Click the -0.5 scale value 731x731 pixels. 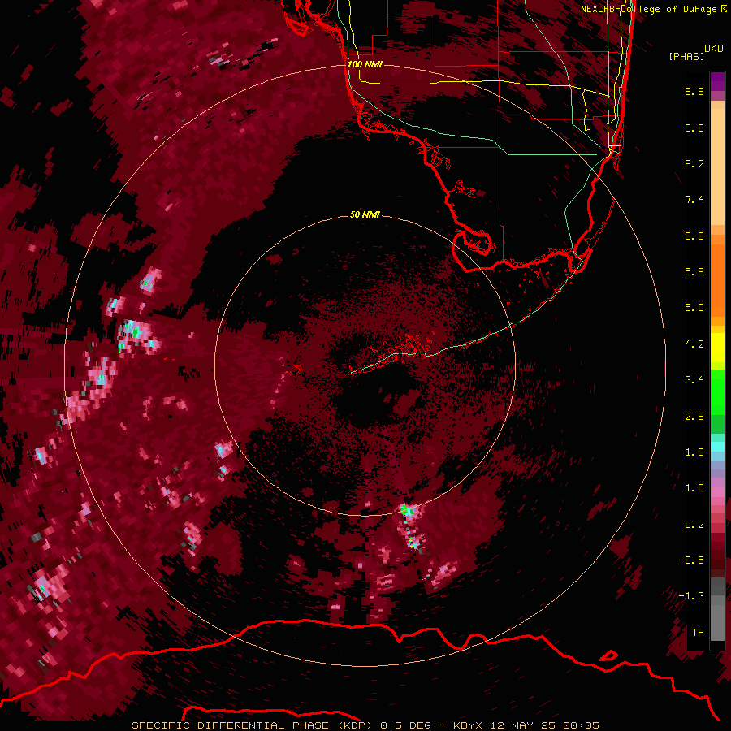691,560
